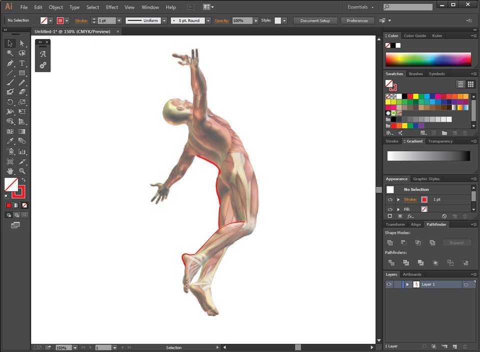Click target circle for Layer 1
This screenshot has height=352, width=480.
[466, 284]
